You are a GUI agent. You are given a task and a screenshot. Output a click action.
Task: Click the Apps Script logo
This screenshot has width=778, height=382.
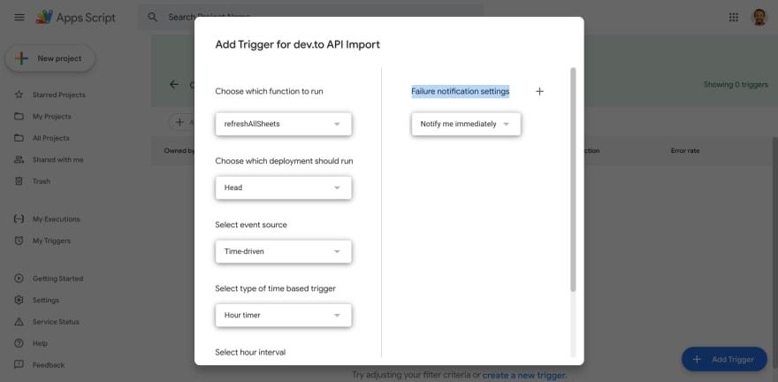point(44,17)
